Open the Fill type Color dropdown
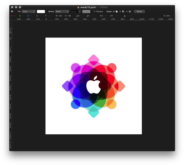This screenshot has width=184, height=165. pyautogui.click(x=28, y=12)
